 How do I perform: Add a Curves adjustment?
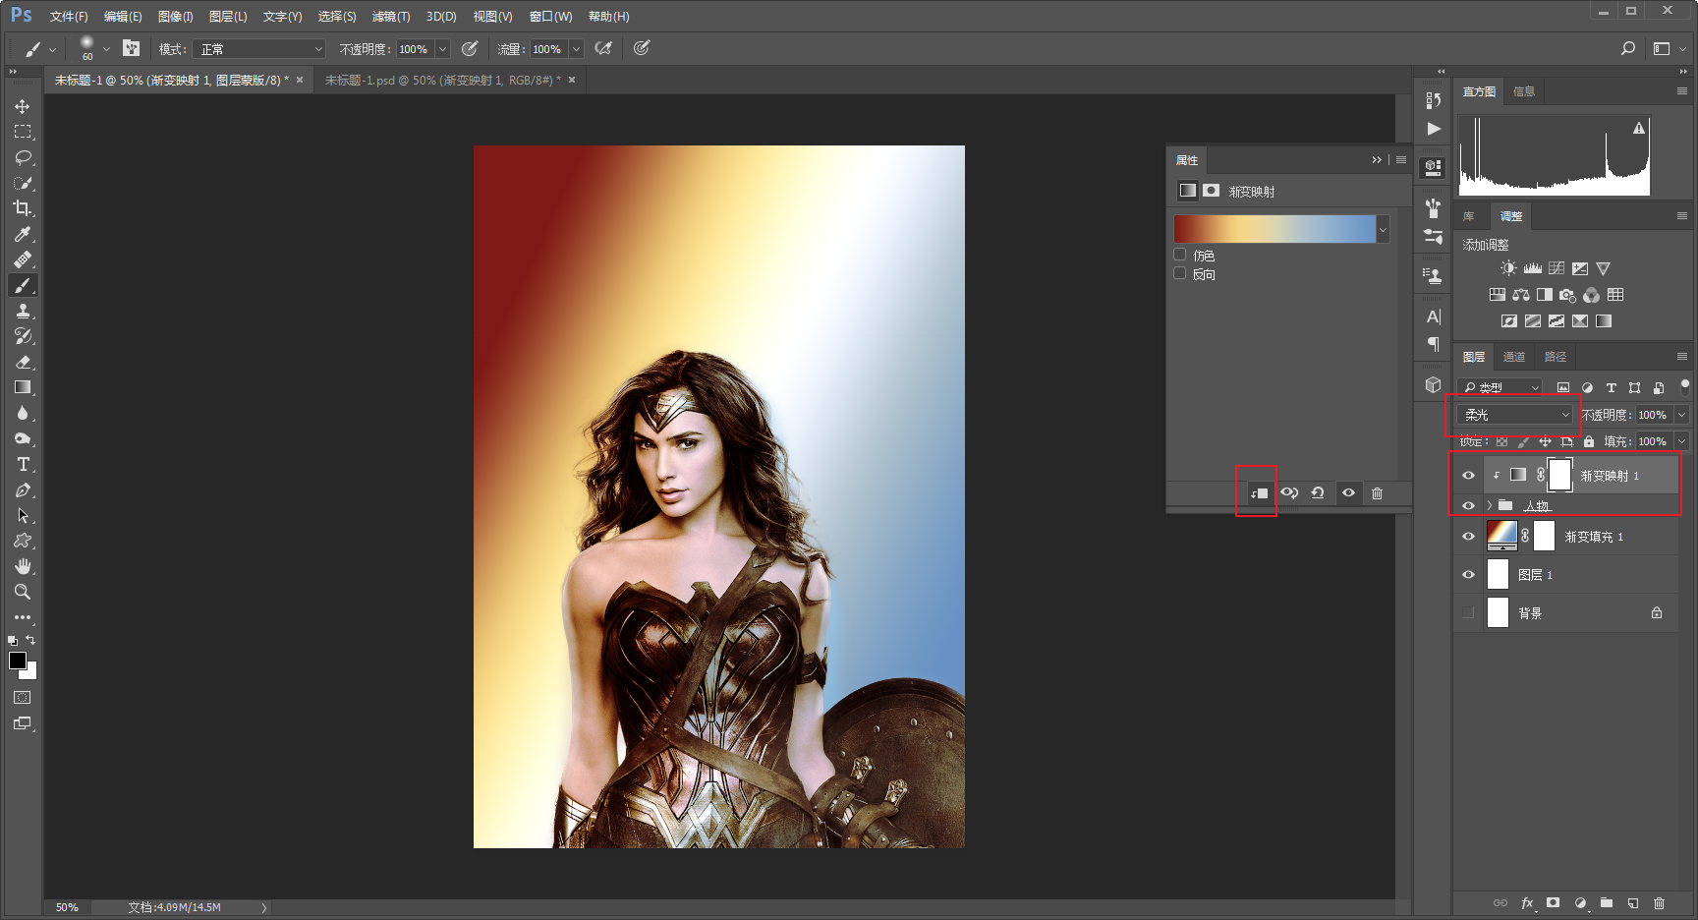tap(1556, 268)
